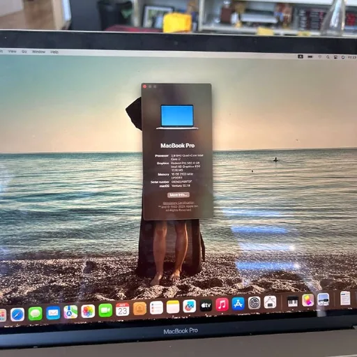The image size is (357, 357).
Task: Click the clock in the menu bar
Action: (x=352, y=57)
